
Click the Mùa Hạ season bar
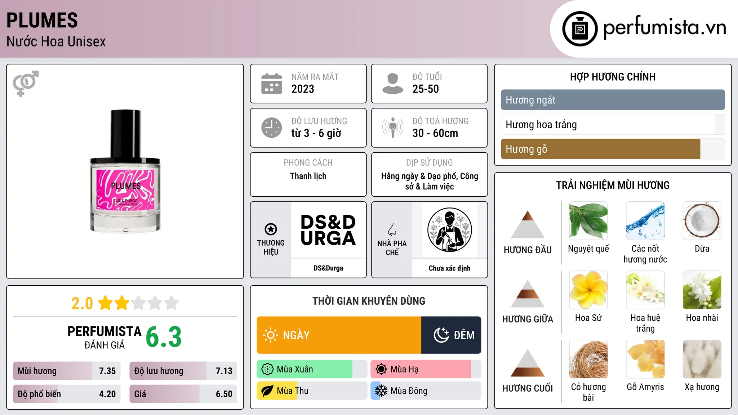click(426, 369)
